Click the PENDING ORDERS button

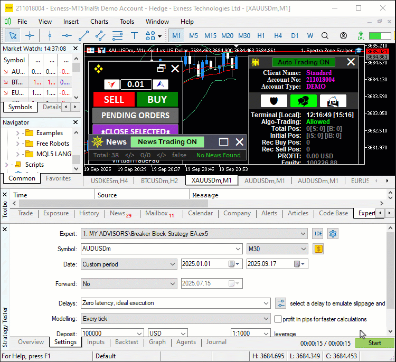(x=135, y=116)
